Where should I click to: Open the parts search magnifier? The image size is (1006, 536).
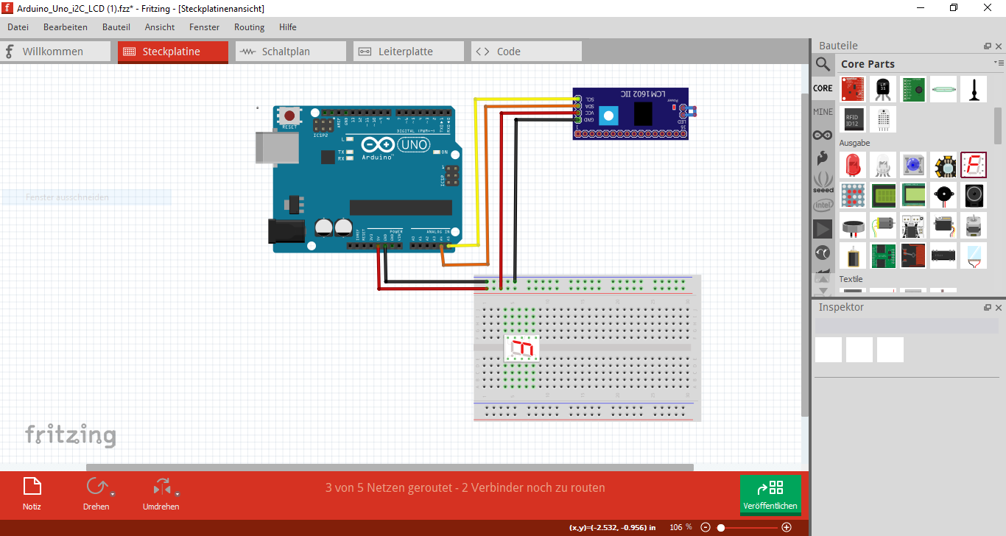(823, 64)
